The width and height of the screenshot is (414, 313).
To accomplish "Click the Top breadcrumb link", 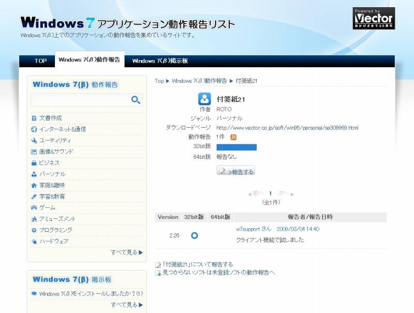I will click(159, 81).
